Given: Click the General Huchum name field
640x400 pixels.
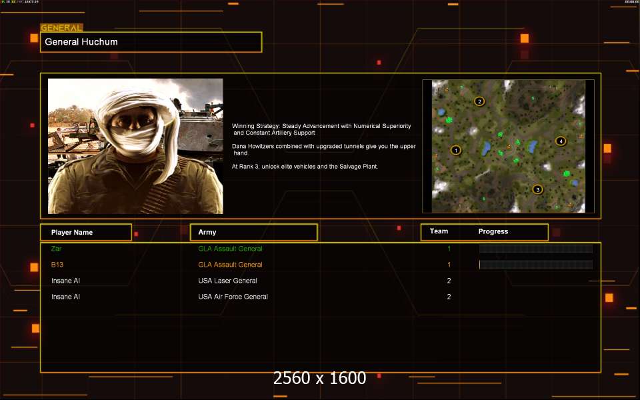Looking at the screenshot, I should (x=151, y=42).
